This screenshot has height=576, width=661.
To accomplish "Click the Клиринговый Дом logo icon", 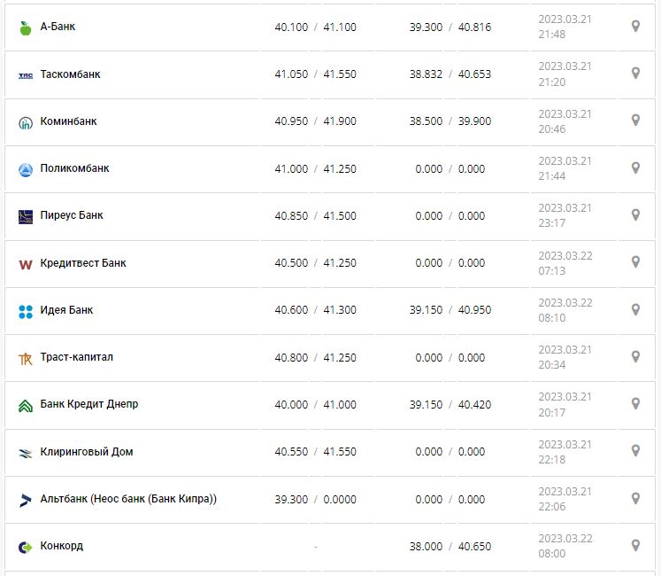I will [25, 453].
